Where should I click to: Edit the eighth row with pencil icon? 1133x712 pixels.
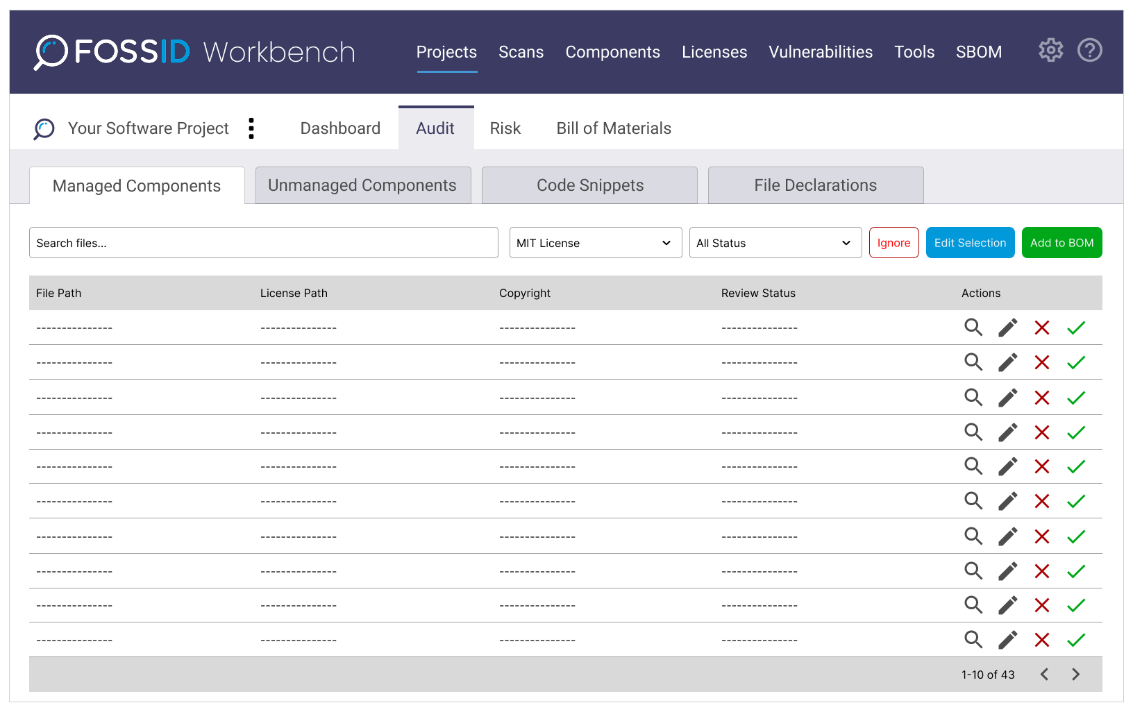(x=1007, y=571)
